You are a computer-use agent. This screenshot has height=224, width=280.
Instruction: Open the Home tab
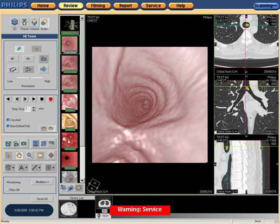[43, 6]
